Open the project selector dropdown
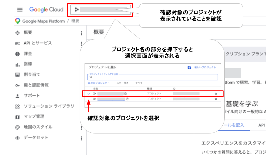Viewport: 278px width, 156px height. click(100, 10)
